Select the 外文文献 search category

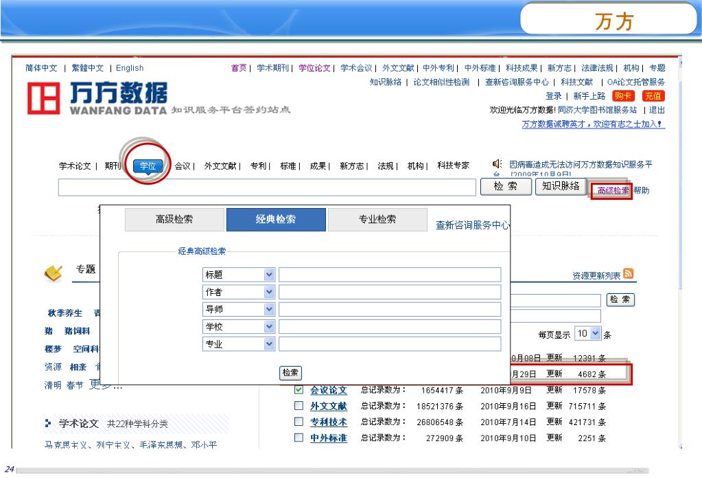[220, 166]
